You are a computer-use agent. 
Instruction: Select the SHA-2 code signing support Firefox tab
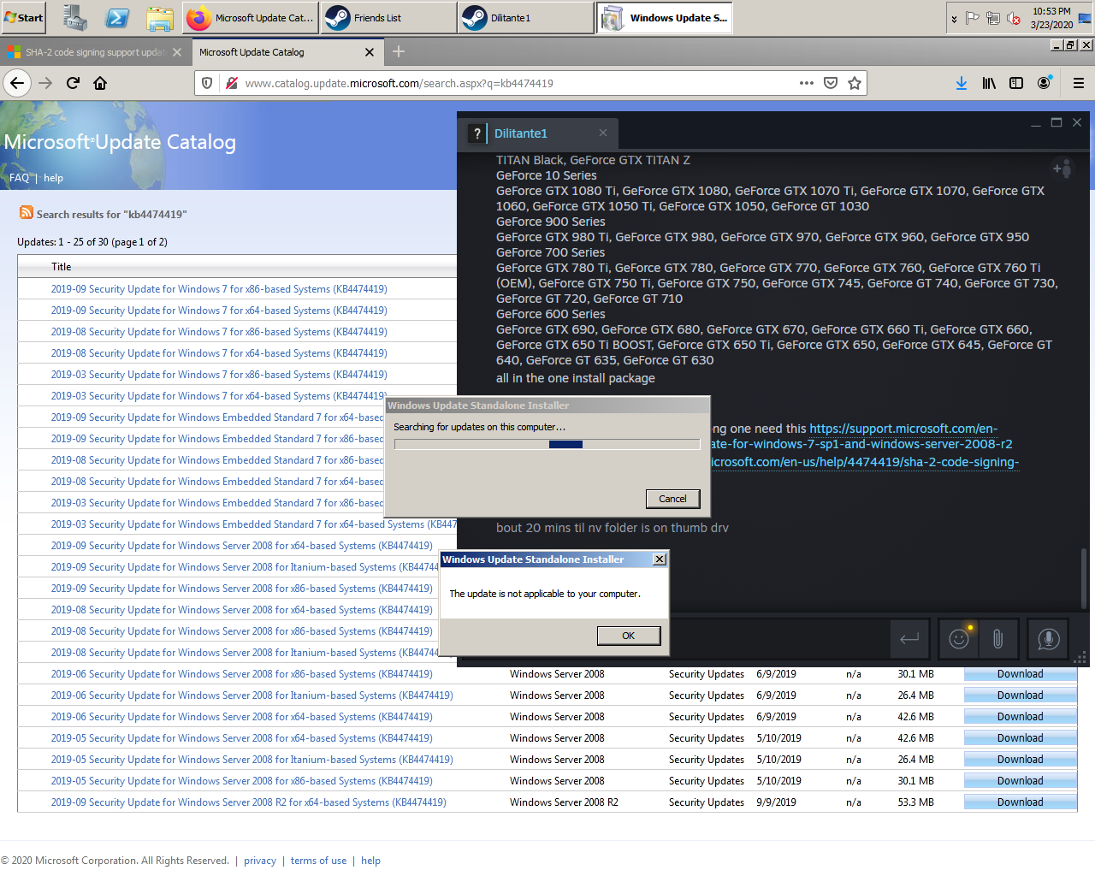(x=94, y=52)
